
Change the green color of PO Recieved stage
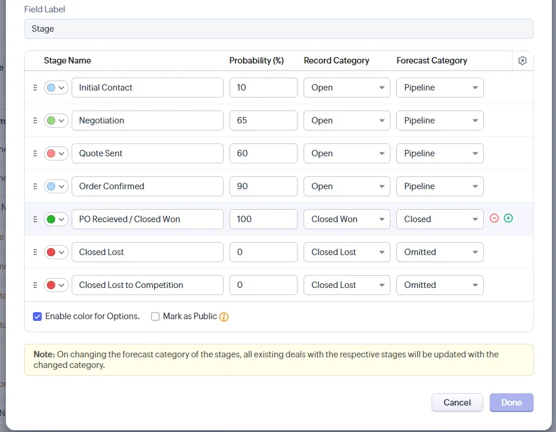click(x=56, y=219)
